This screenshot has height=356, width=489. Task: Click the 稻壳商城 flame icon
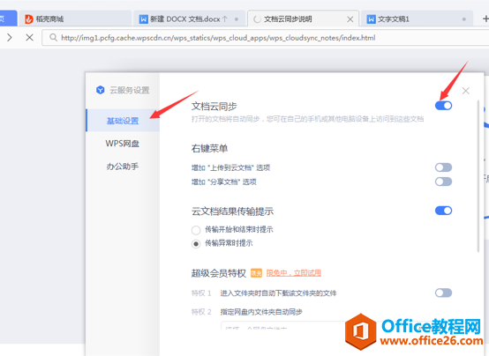tap(29, 19)
